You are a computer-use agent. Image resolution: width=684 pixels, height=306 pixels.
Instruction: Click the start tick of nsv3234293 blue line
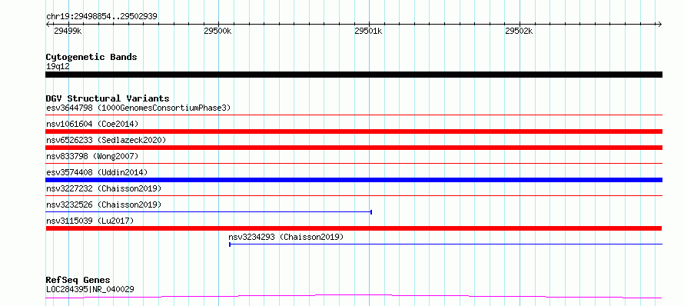point(230,244)
